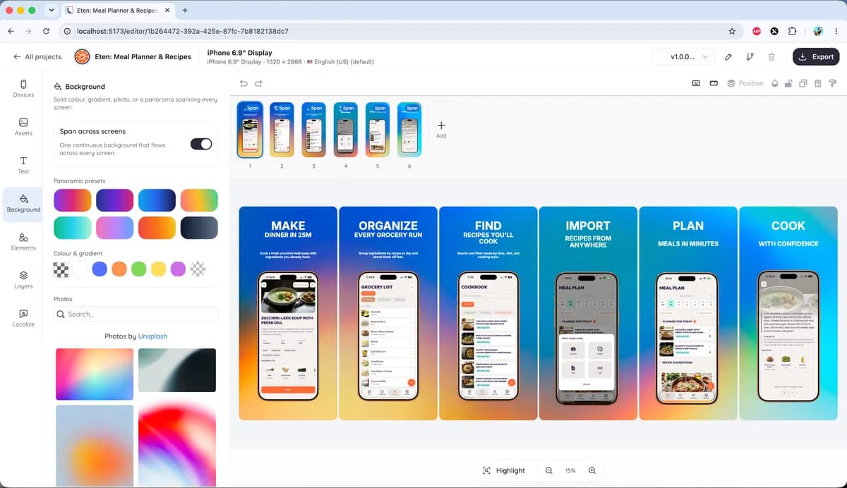The width and height of the screenshot is (847, 488).
Task: Click the browser back arrow
Action: tap(11, 31)
